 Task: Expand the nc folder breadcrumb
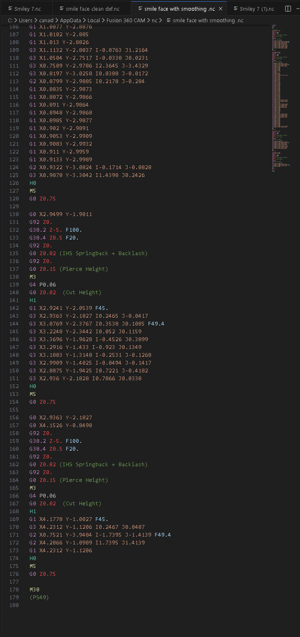154,20
